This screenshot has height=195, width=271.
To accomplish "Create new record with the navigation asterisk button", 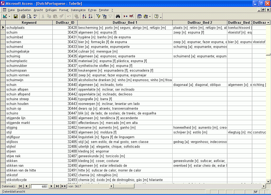I will pos(64,186).
